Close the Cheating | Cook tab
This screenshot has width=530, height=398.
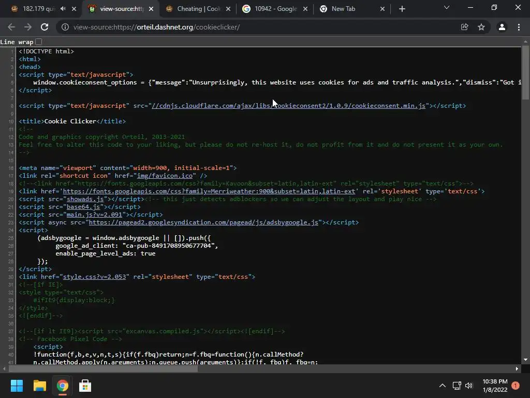tap(228, 9)
